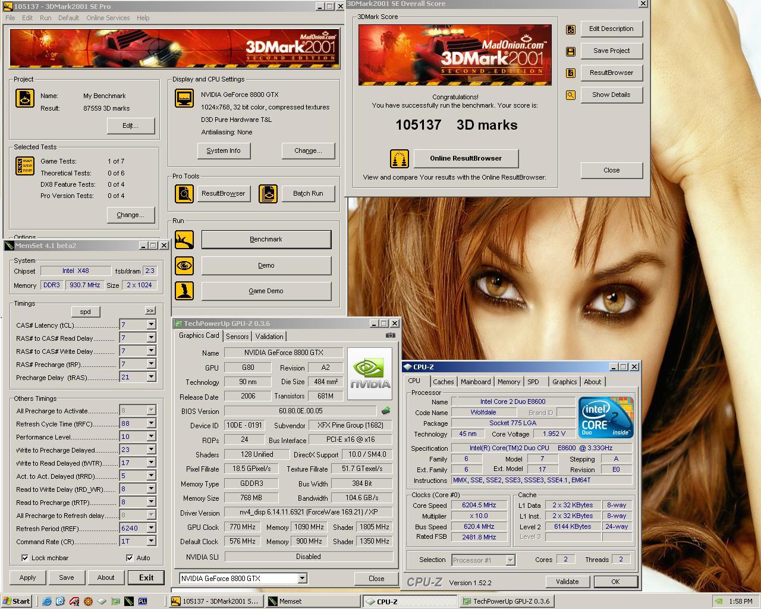Click the Game Demo joystick icon
This screenshot has width=761, height=609.
pos(184,291)
